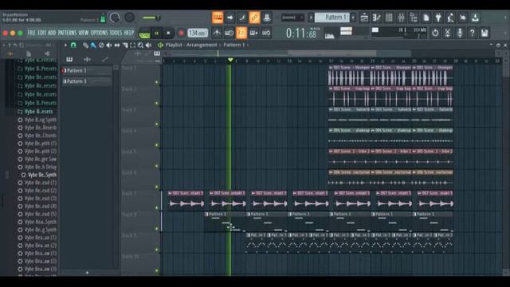Click the brush icon in top toolbar
Image resolution: width=510 pixels, height=287 pixels.
[x=242, y=18]
